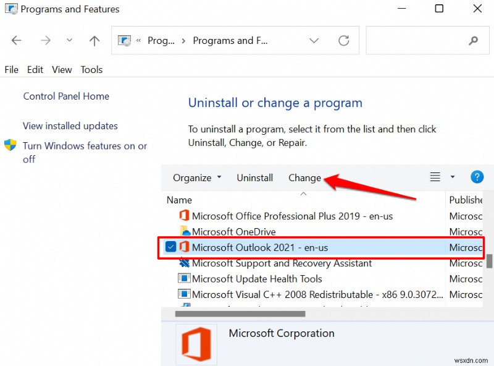Open View installed updates link
This screenshot has height=366, width=494.
(70, 126)
